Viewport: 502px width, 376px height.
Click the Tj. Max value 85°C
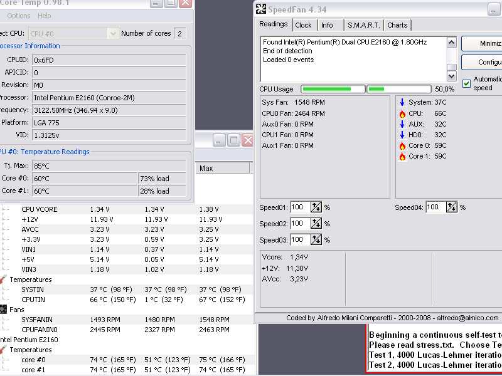[x=109, y=166]
